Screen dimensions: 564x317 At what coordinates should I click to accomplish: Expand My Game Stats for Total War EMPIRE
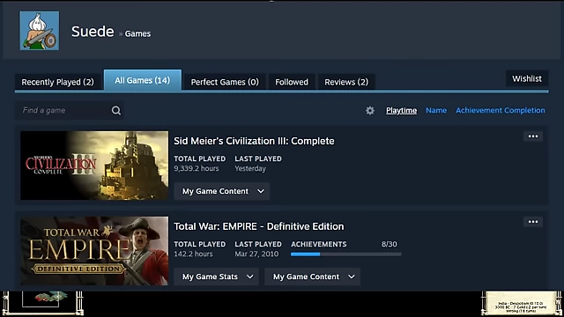point(216,276)
